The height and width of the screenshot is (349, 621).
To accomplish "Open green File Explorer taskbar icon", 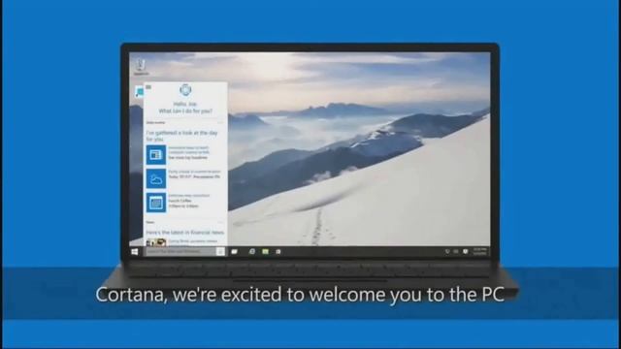I will [x=265, y=252].
